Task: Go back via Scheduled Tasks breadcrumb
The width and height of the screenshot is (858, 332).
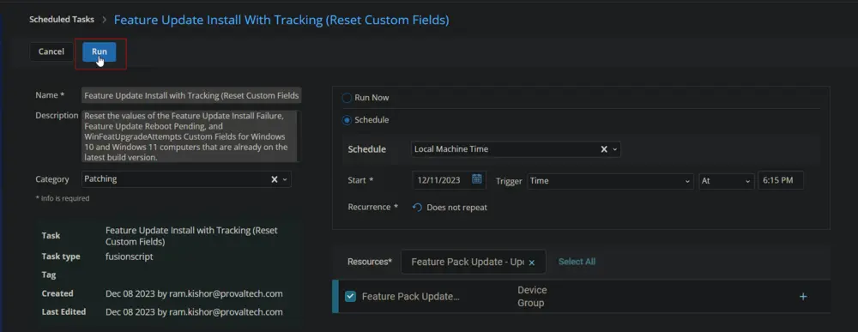Action: pyautogui.click(x=61, y=19)
